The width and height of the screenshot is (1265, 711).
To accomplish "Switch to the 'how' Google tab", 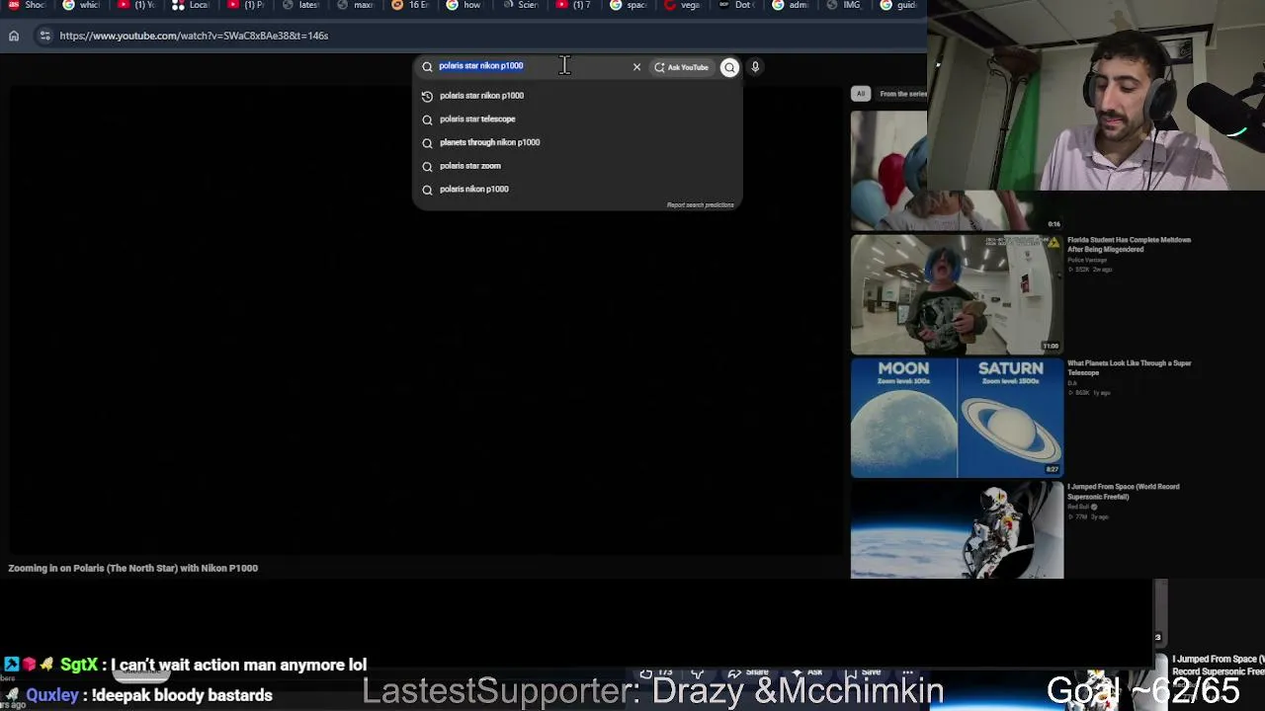I will tap(464, 5).
